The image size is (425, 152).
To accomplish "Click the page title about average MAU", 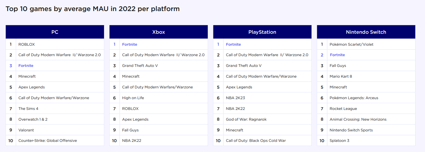I will click(x=93, y=9).
